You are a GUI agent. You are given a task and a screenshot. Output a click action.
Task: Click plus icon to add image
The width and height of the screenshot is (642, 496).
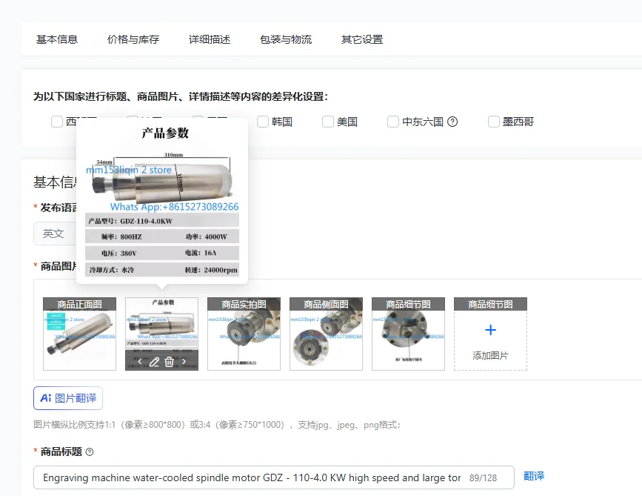[490, 330]
